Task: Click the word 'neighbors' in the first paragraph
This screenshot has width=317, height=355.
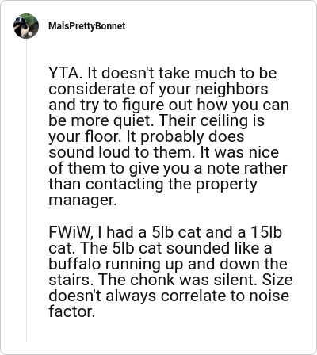Action: pyautogui.click(x=231, y=89)
